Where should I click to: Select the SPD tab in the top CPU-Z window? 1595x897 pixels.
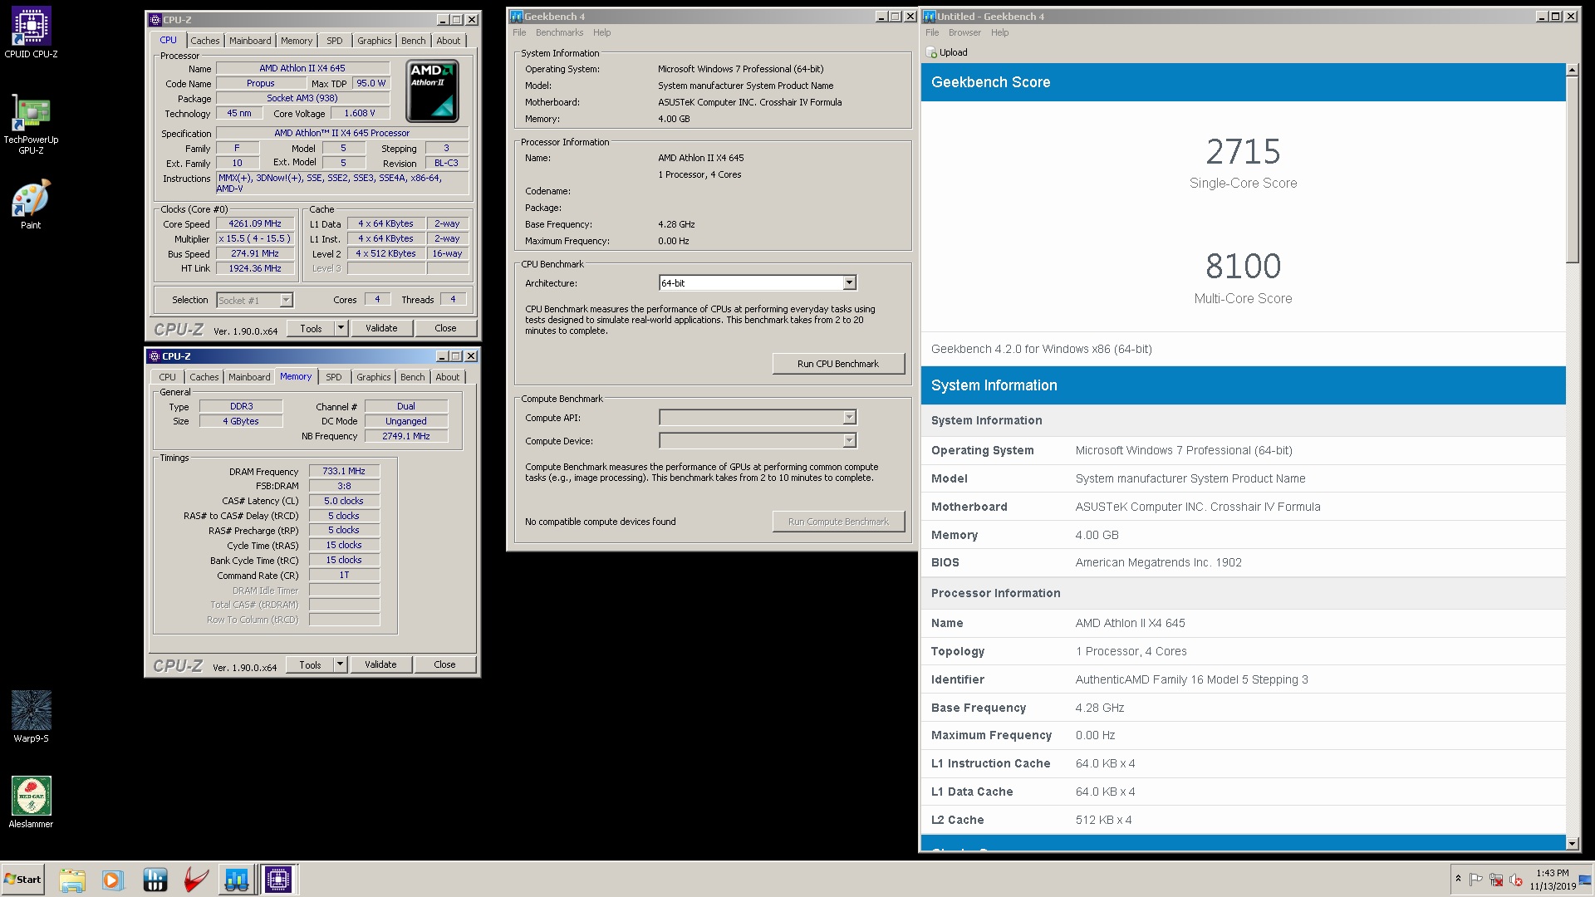[x=335, y=41]
